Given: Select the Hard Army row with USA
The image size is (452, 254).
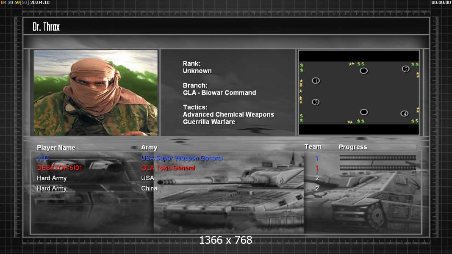Looking at the screenshot, I should [226, 178].
